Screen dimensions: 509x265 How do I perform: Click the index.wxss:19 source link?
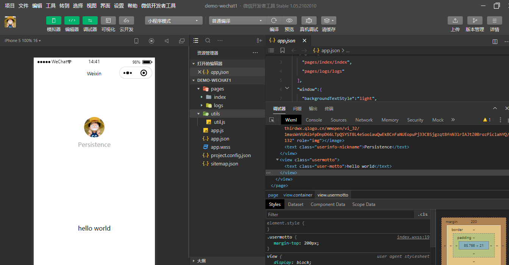[413, 237]
